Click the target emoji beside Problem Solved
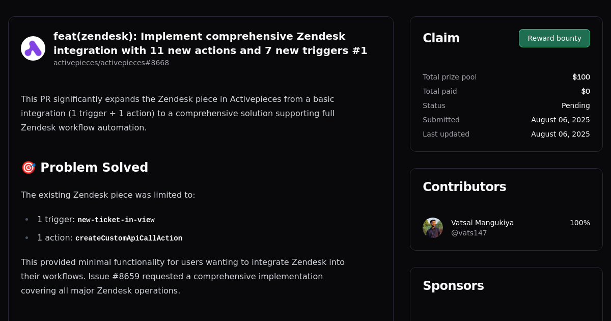 point(28,167)
